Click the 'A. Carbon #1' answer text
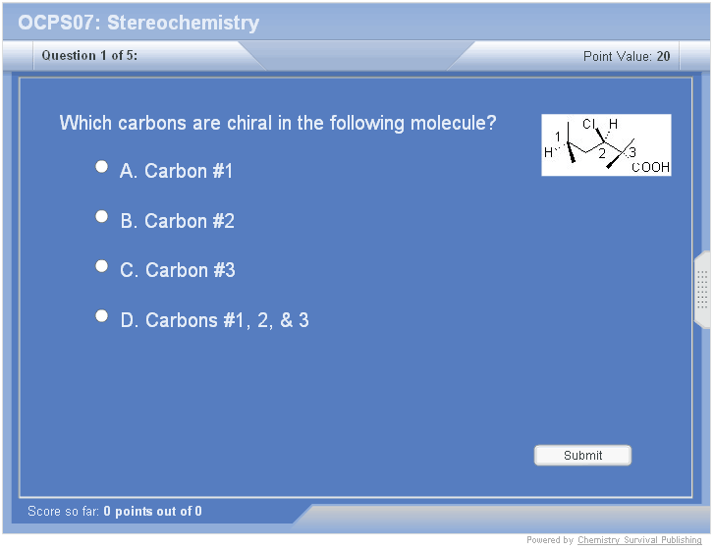The width and height of the screenshot is (714, 551). click(x=177, y=171)
